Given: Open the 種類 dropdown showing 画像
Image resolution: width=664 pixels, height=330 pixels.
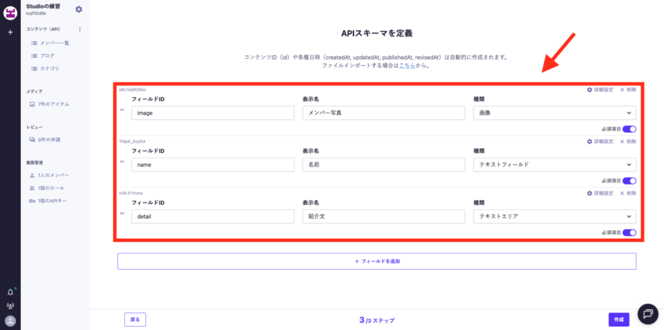Looking at the screenshot, I should coord(554,113).
